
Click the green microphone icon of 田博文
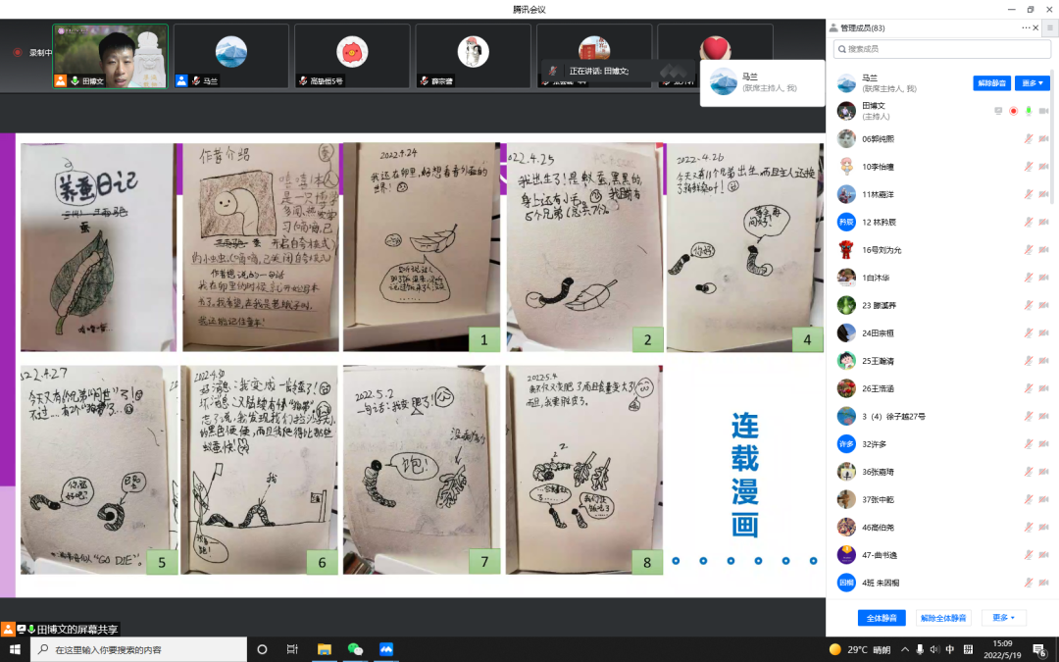tap(1028, 111)
